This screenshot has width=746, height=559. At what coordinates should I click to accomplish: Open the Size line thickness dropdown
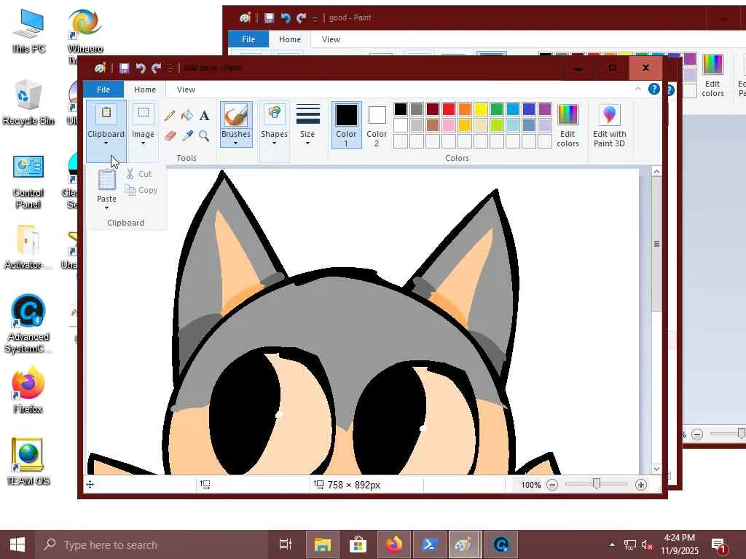tap(307, 125)
